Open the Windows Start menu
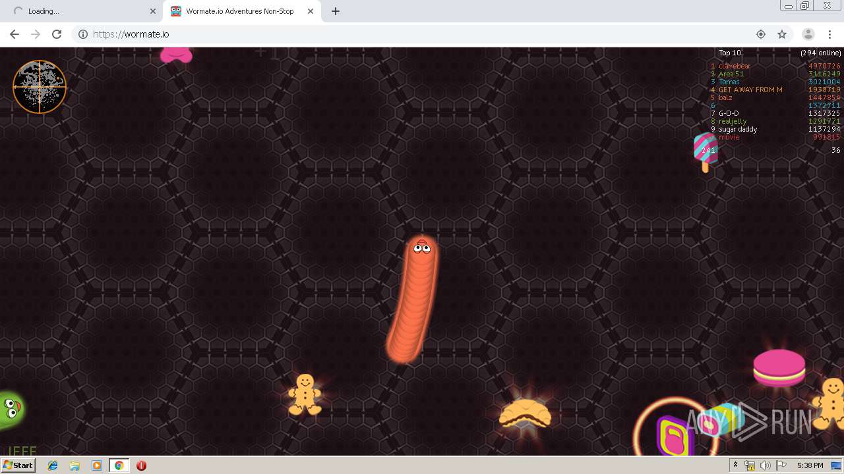844x474 pixels. click(18, 465)
